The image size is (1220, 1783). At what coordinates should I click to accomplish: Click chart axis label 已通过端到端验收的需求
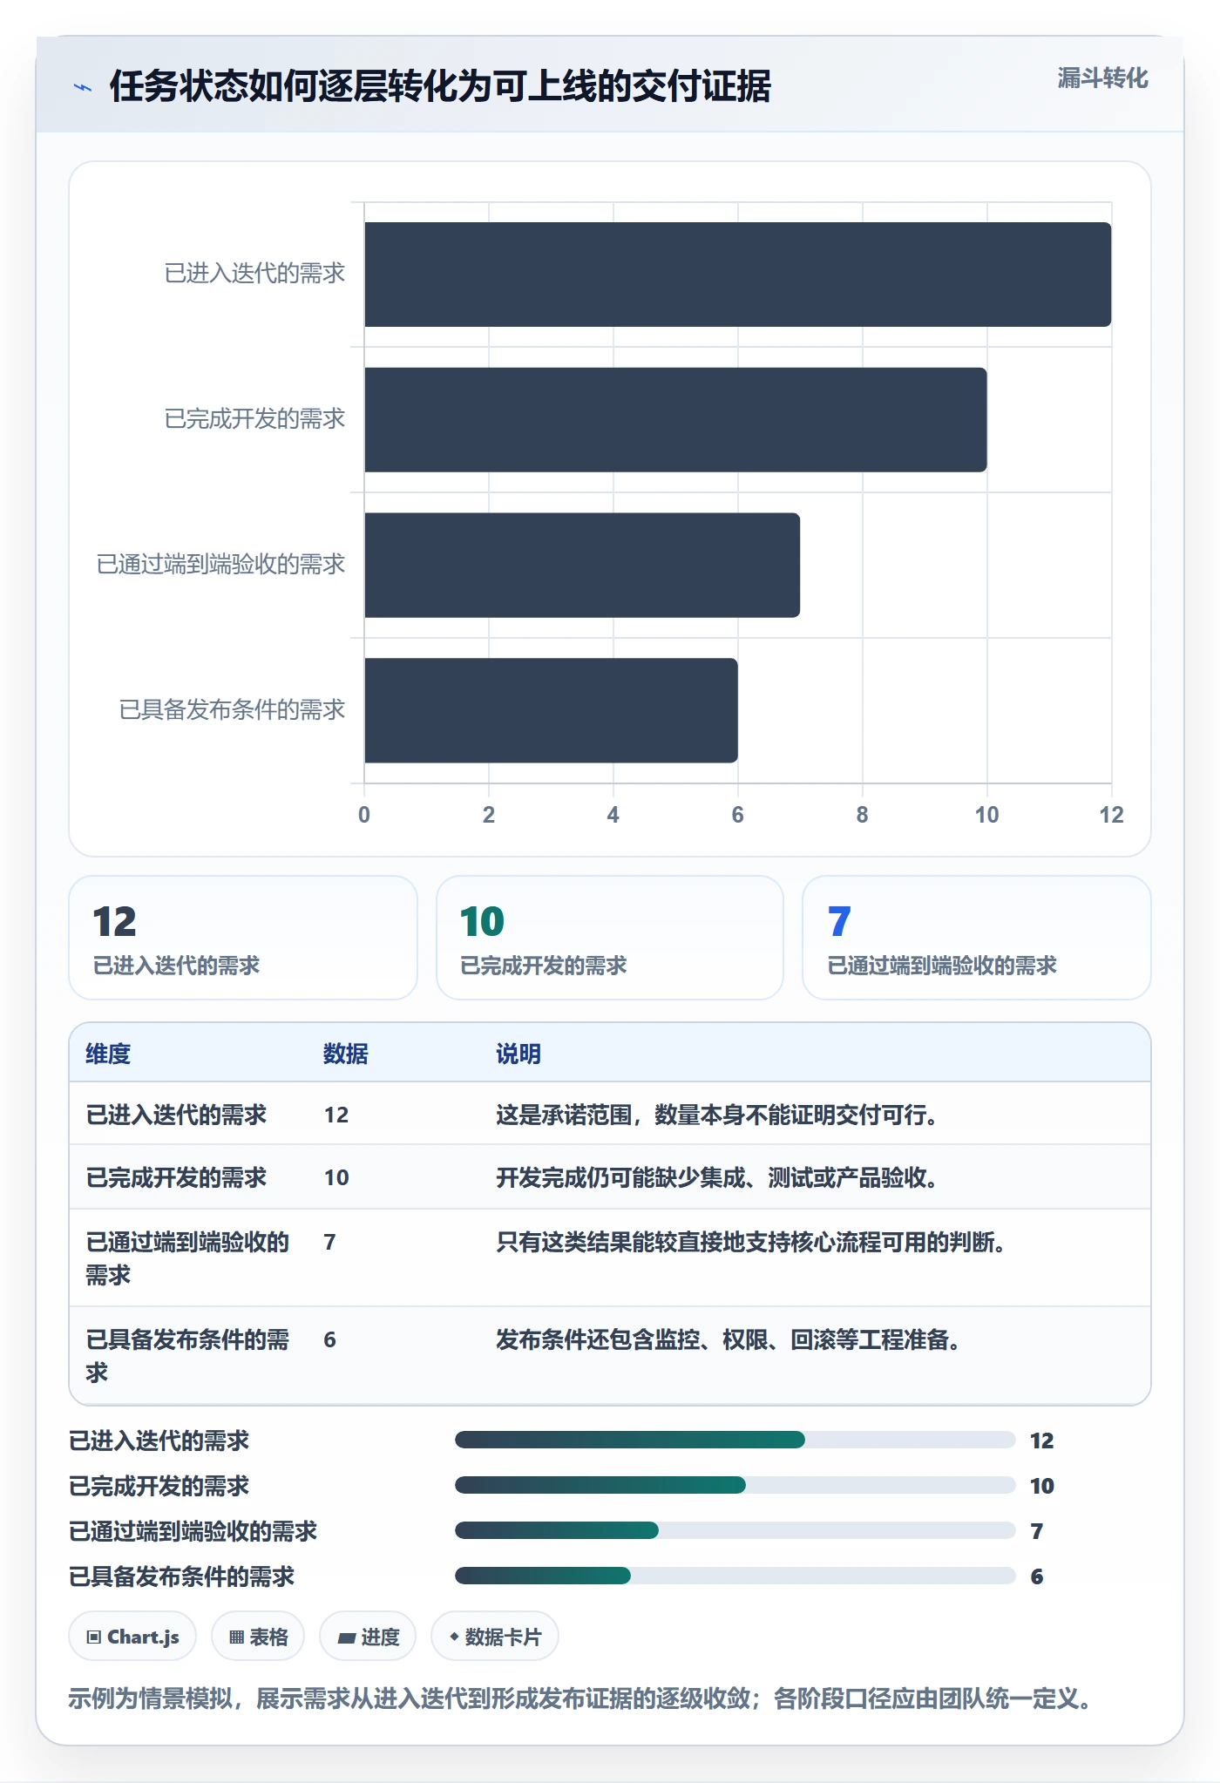pos(220,565)
